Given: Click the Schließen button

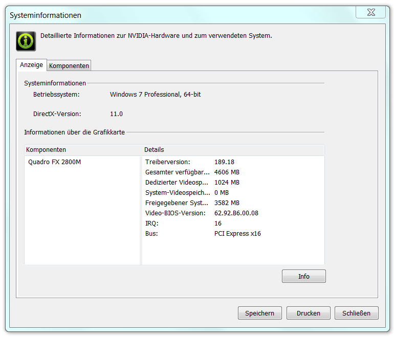Looking at the screenshot, I should (x=356, y=313).
